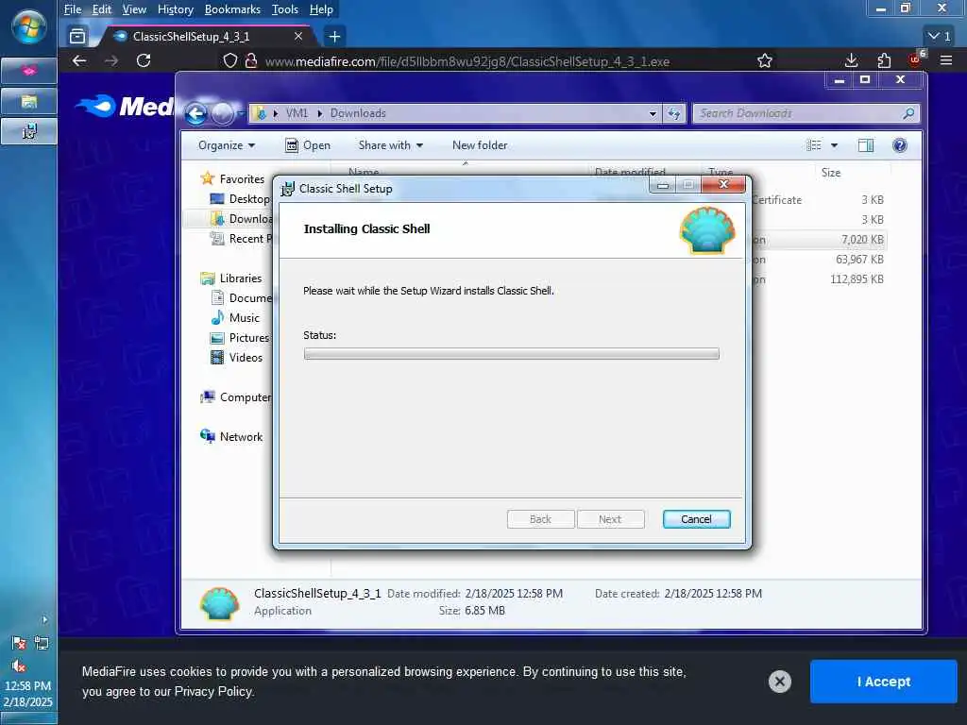The height and width of the screenshot is (725, 967).
Task: Open the pink taskbar app icon
Action: 29,71
